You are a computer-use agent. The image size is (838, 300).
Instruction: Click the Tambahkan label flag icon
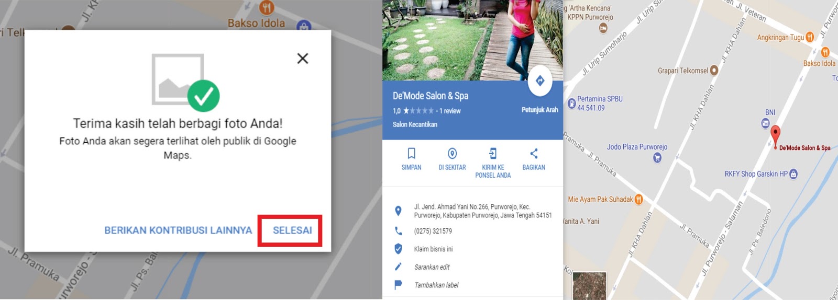[398, 285]
